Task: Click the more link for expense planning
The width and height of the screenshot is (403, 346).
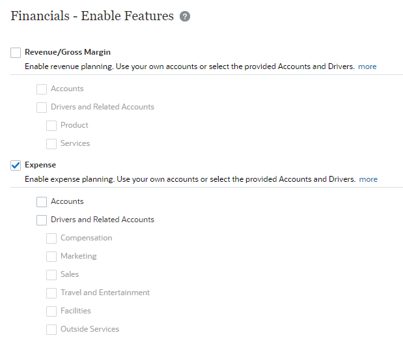Action: (x=368, y=179)
